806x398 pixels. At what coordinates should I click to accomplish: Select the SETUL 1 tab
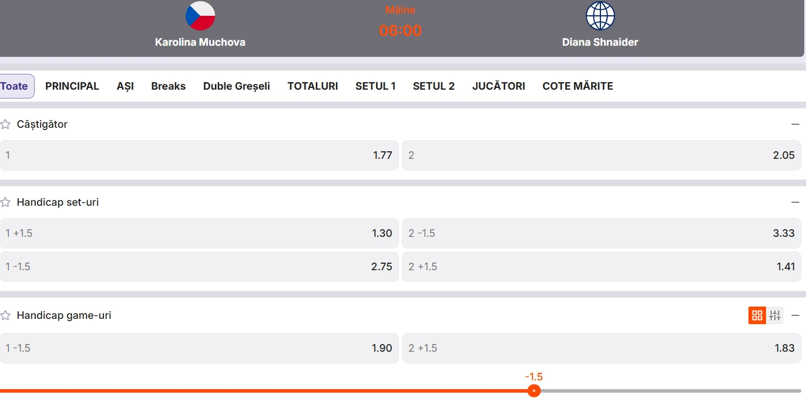pyautogui.click(x=375, y=86)
